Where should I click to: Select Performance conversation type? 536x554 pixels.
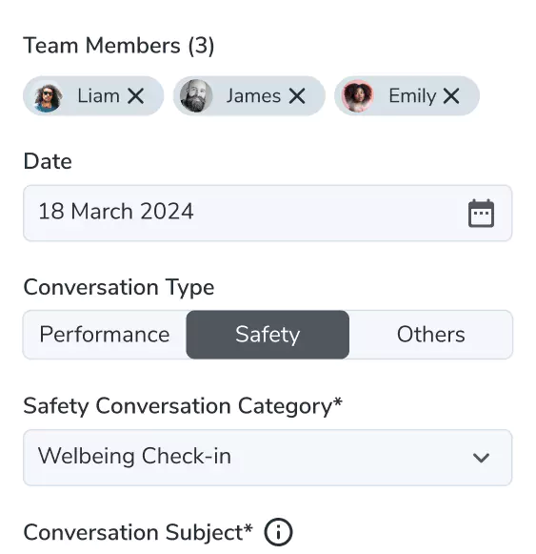[105, 335]
